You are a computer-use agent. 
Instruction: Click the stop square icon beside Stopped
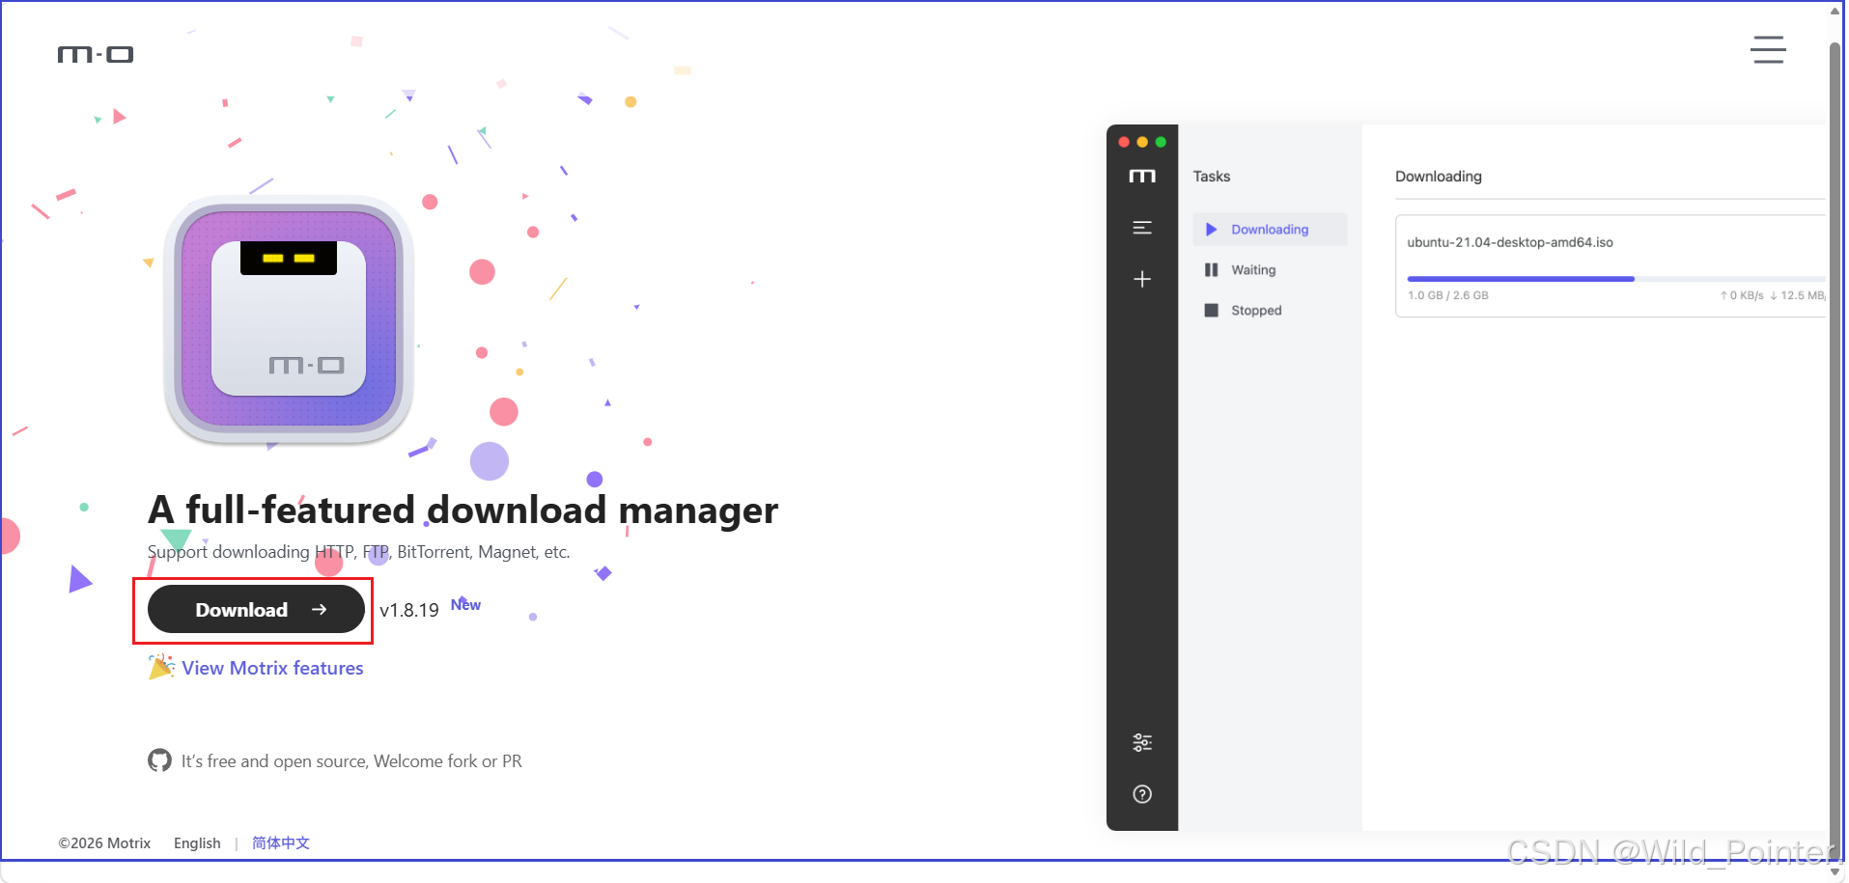[x=1211, y=311]
